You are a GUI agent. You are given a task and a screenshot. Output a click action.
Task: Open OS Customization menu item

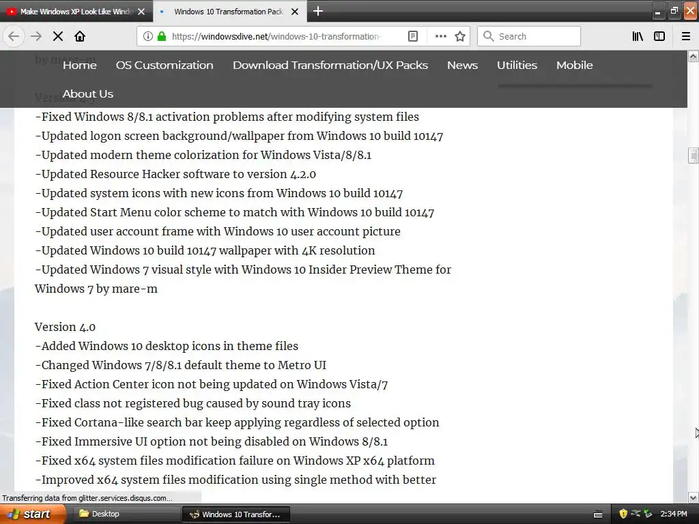[165, 65]
